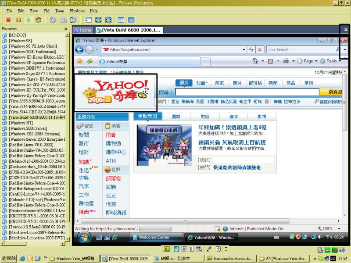This screenshot has width=351, height=263.
Task: Open the 年終加碼！樂透頭獎上看9億 headline
Action: (233, 128)
